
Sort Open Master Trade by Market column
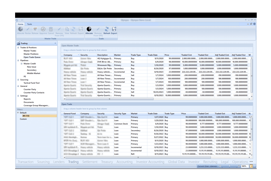(x=122, y=55)
